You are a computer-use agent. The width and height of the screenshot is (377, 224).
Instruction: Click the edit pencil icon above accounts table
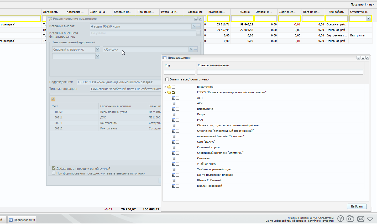coord(53,99)
